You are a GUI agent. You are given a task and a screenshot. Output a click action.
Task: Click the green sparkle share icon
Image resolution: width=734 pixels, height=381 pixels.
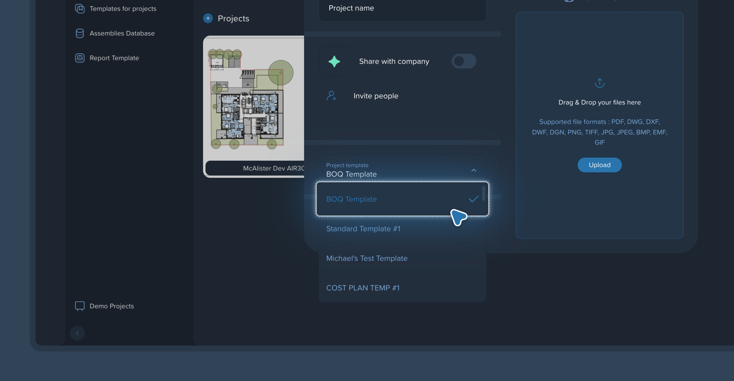334,61
